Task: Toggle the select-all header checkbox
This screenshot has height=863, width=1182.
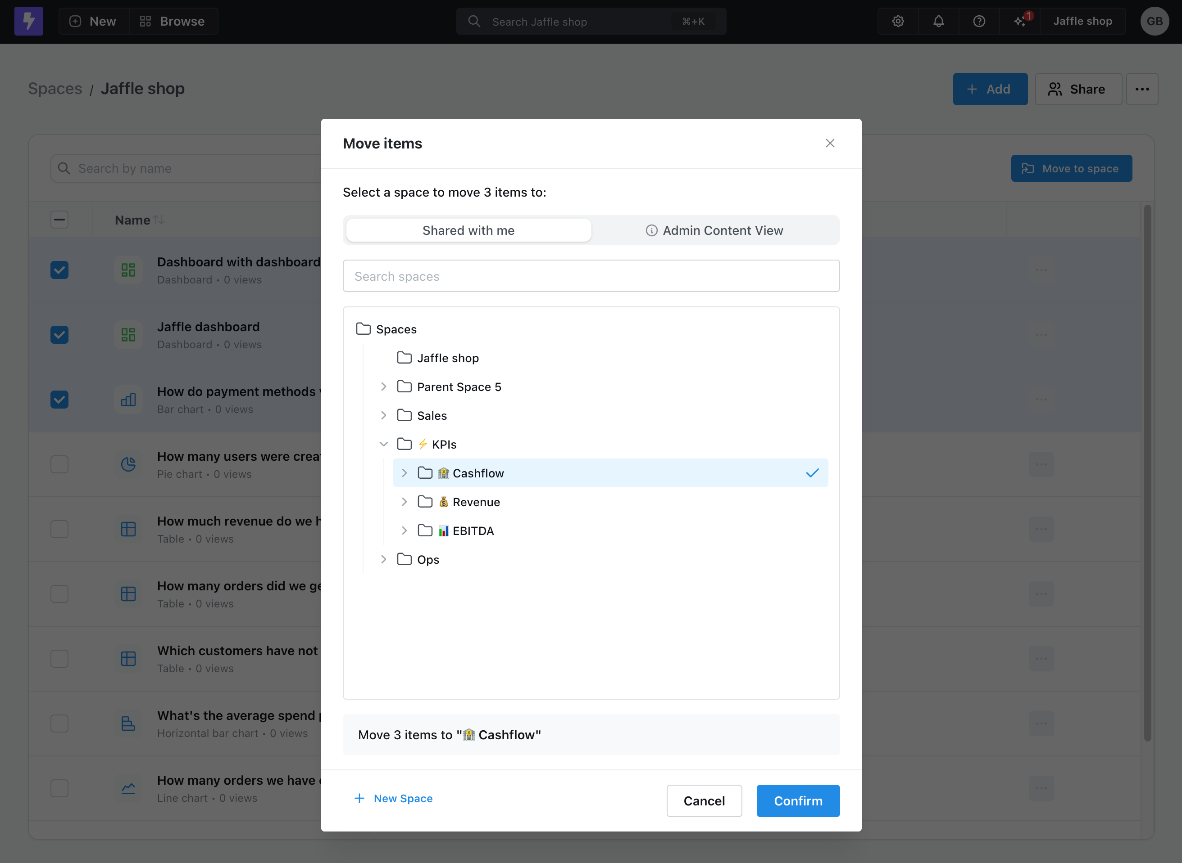Action: (59, 220)
